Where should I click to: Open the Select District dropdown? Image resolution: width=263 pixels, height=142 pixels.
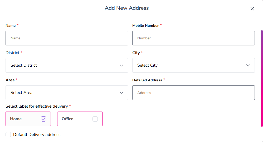(x=67, y=65)
